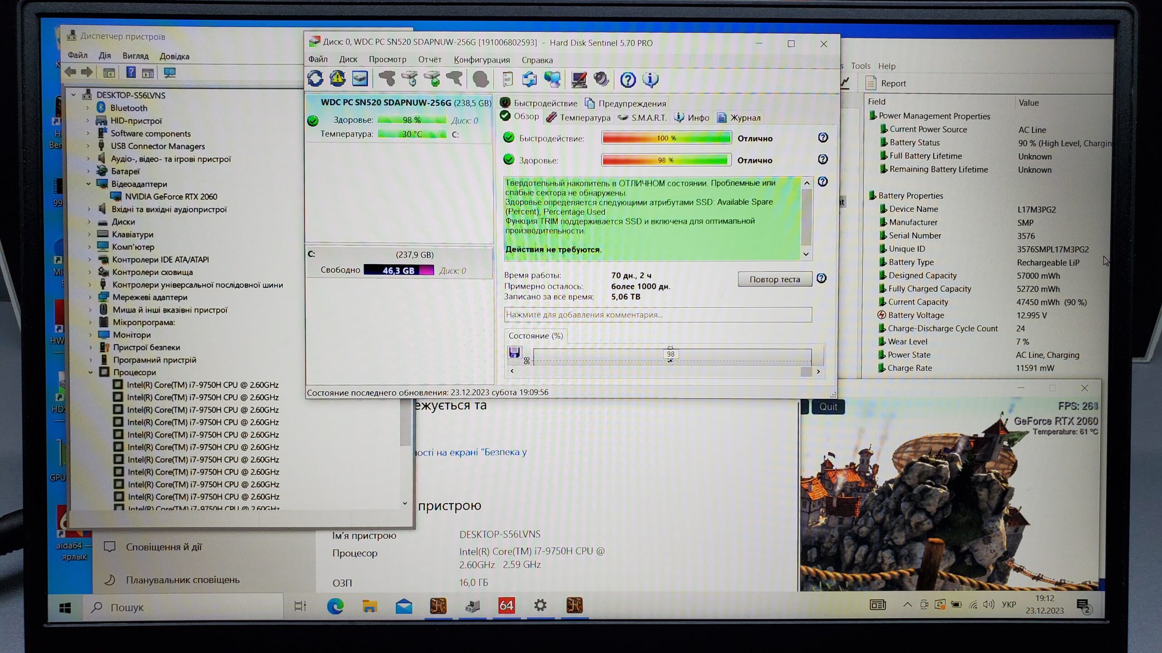The image size is (1162, 653).
Task: Click the yellow warning alert toolbar icon
Action: point(337,79)
